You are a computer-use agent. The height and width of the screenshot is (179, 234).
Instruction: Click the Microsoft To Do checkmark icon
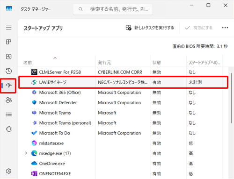pos(34,133)
